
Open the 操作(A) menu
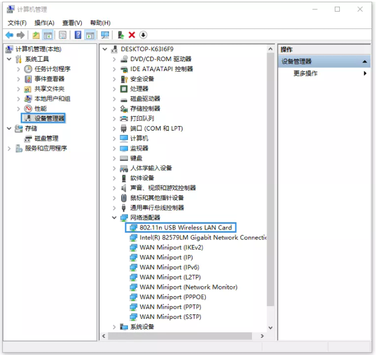[x=44, y=23]
